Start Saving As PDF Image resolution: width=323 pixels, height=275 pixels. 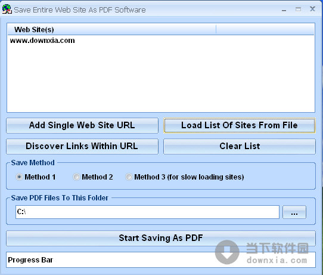click(161, 238)
